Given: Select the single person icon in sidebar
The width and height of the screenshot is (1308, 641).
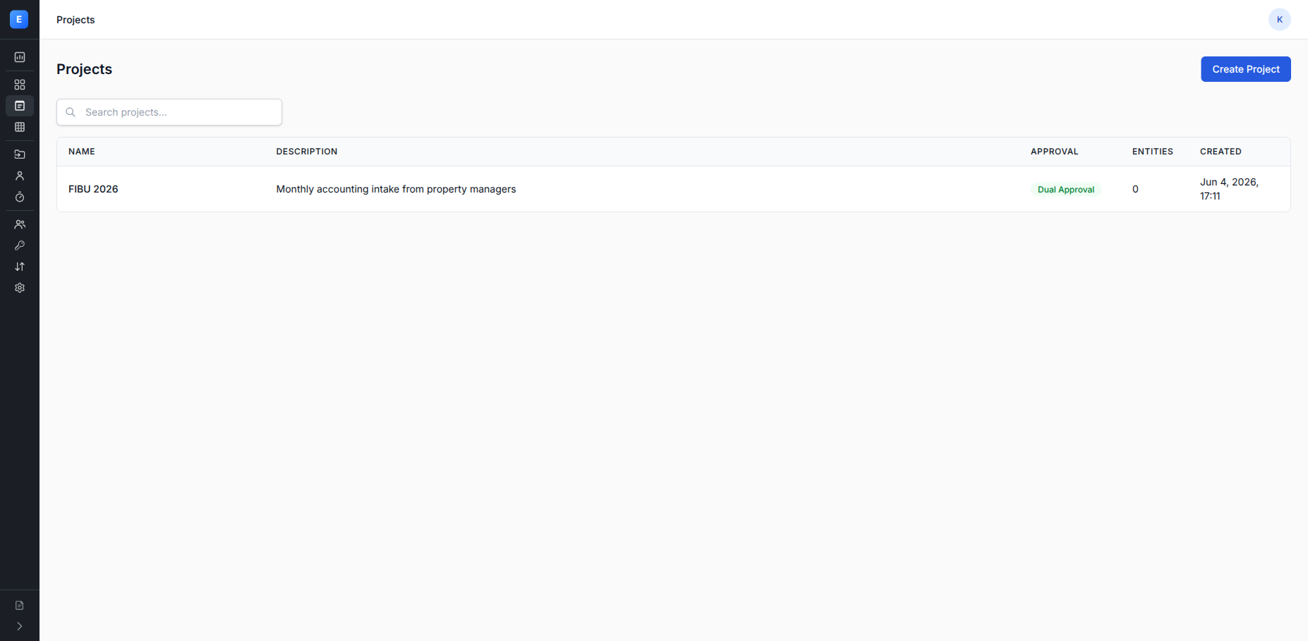Looking at the screenshot, I should point(20,176).
